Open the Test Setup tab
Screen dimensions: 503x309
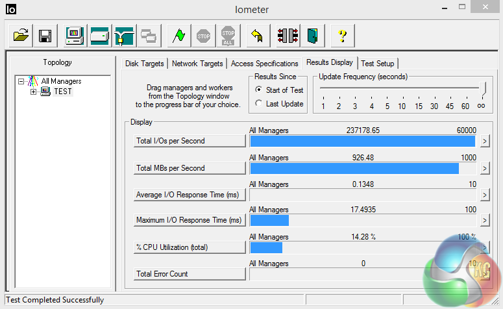point(378,64)
